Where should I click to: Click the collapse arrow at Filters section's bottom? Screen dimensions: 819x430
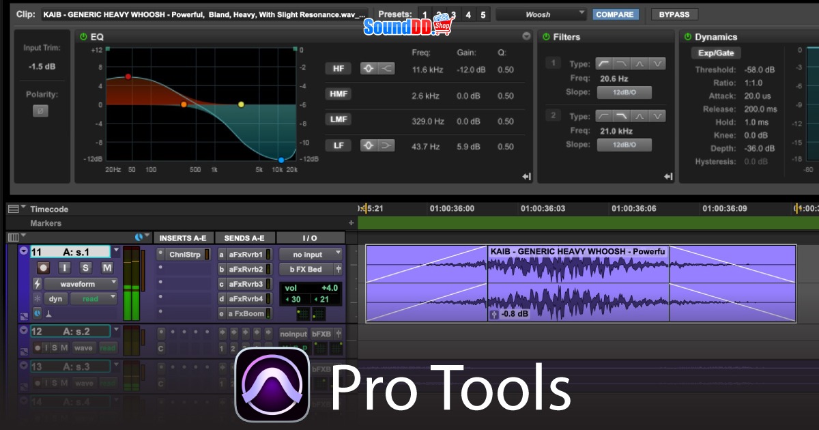tap(668, 177)
